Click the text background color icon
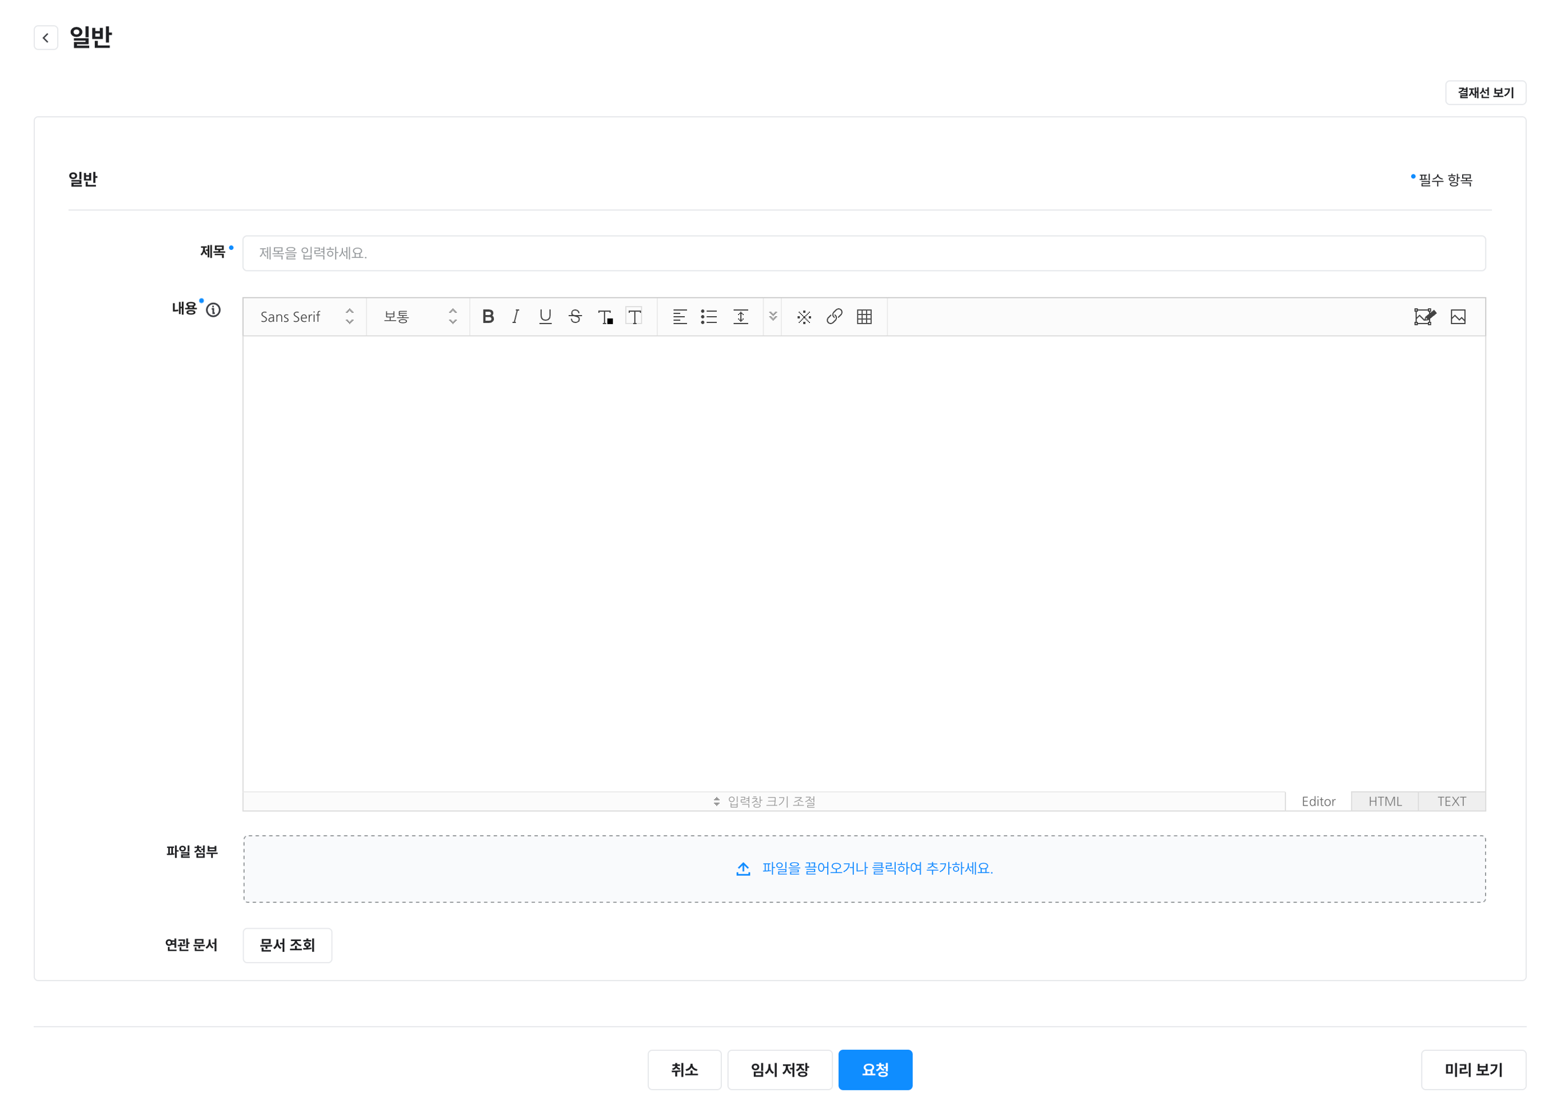 [x=634, y=317]
